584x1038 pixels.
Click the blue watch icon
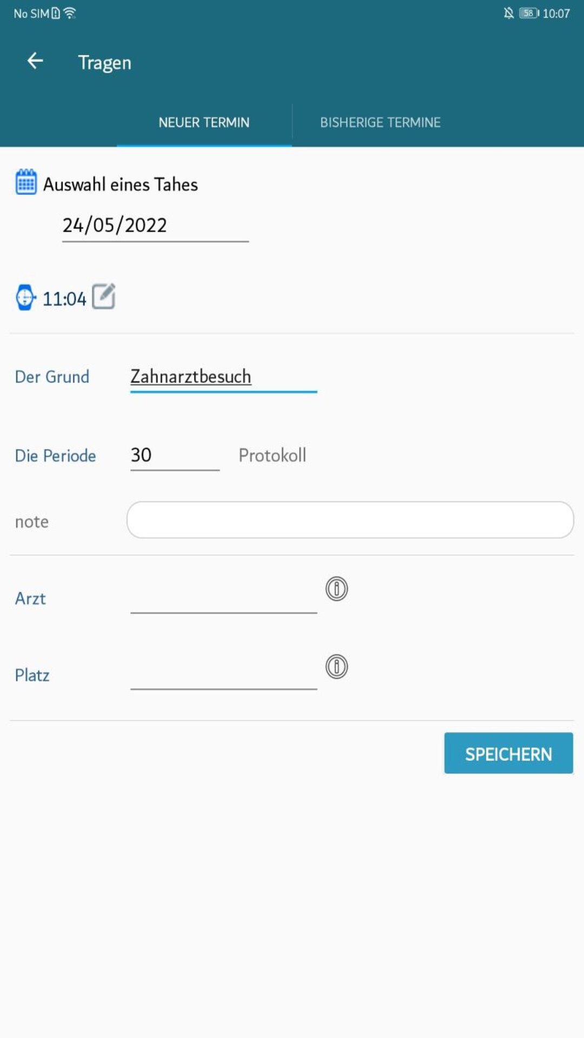point(25,297)
